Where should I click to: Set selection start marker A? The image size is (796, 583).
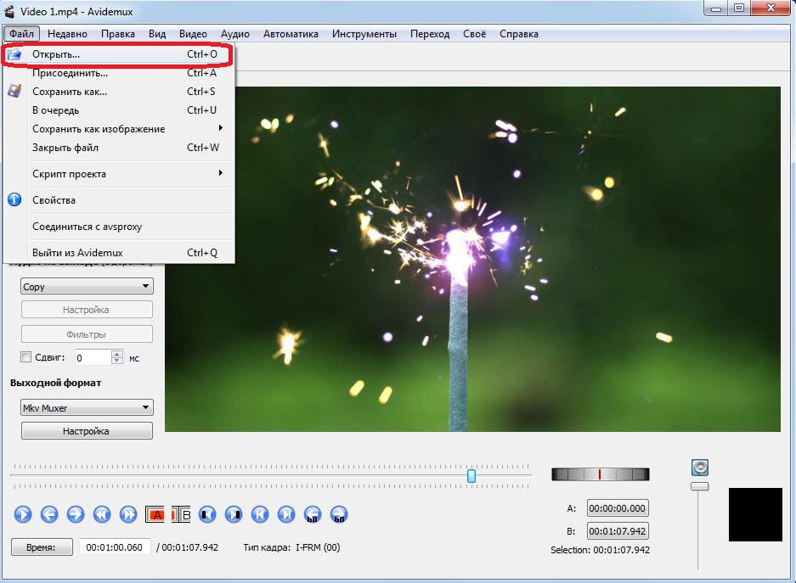(155, 513)
